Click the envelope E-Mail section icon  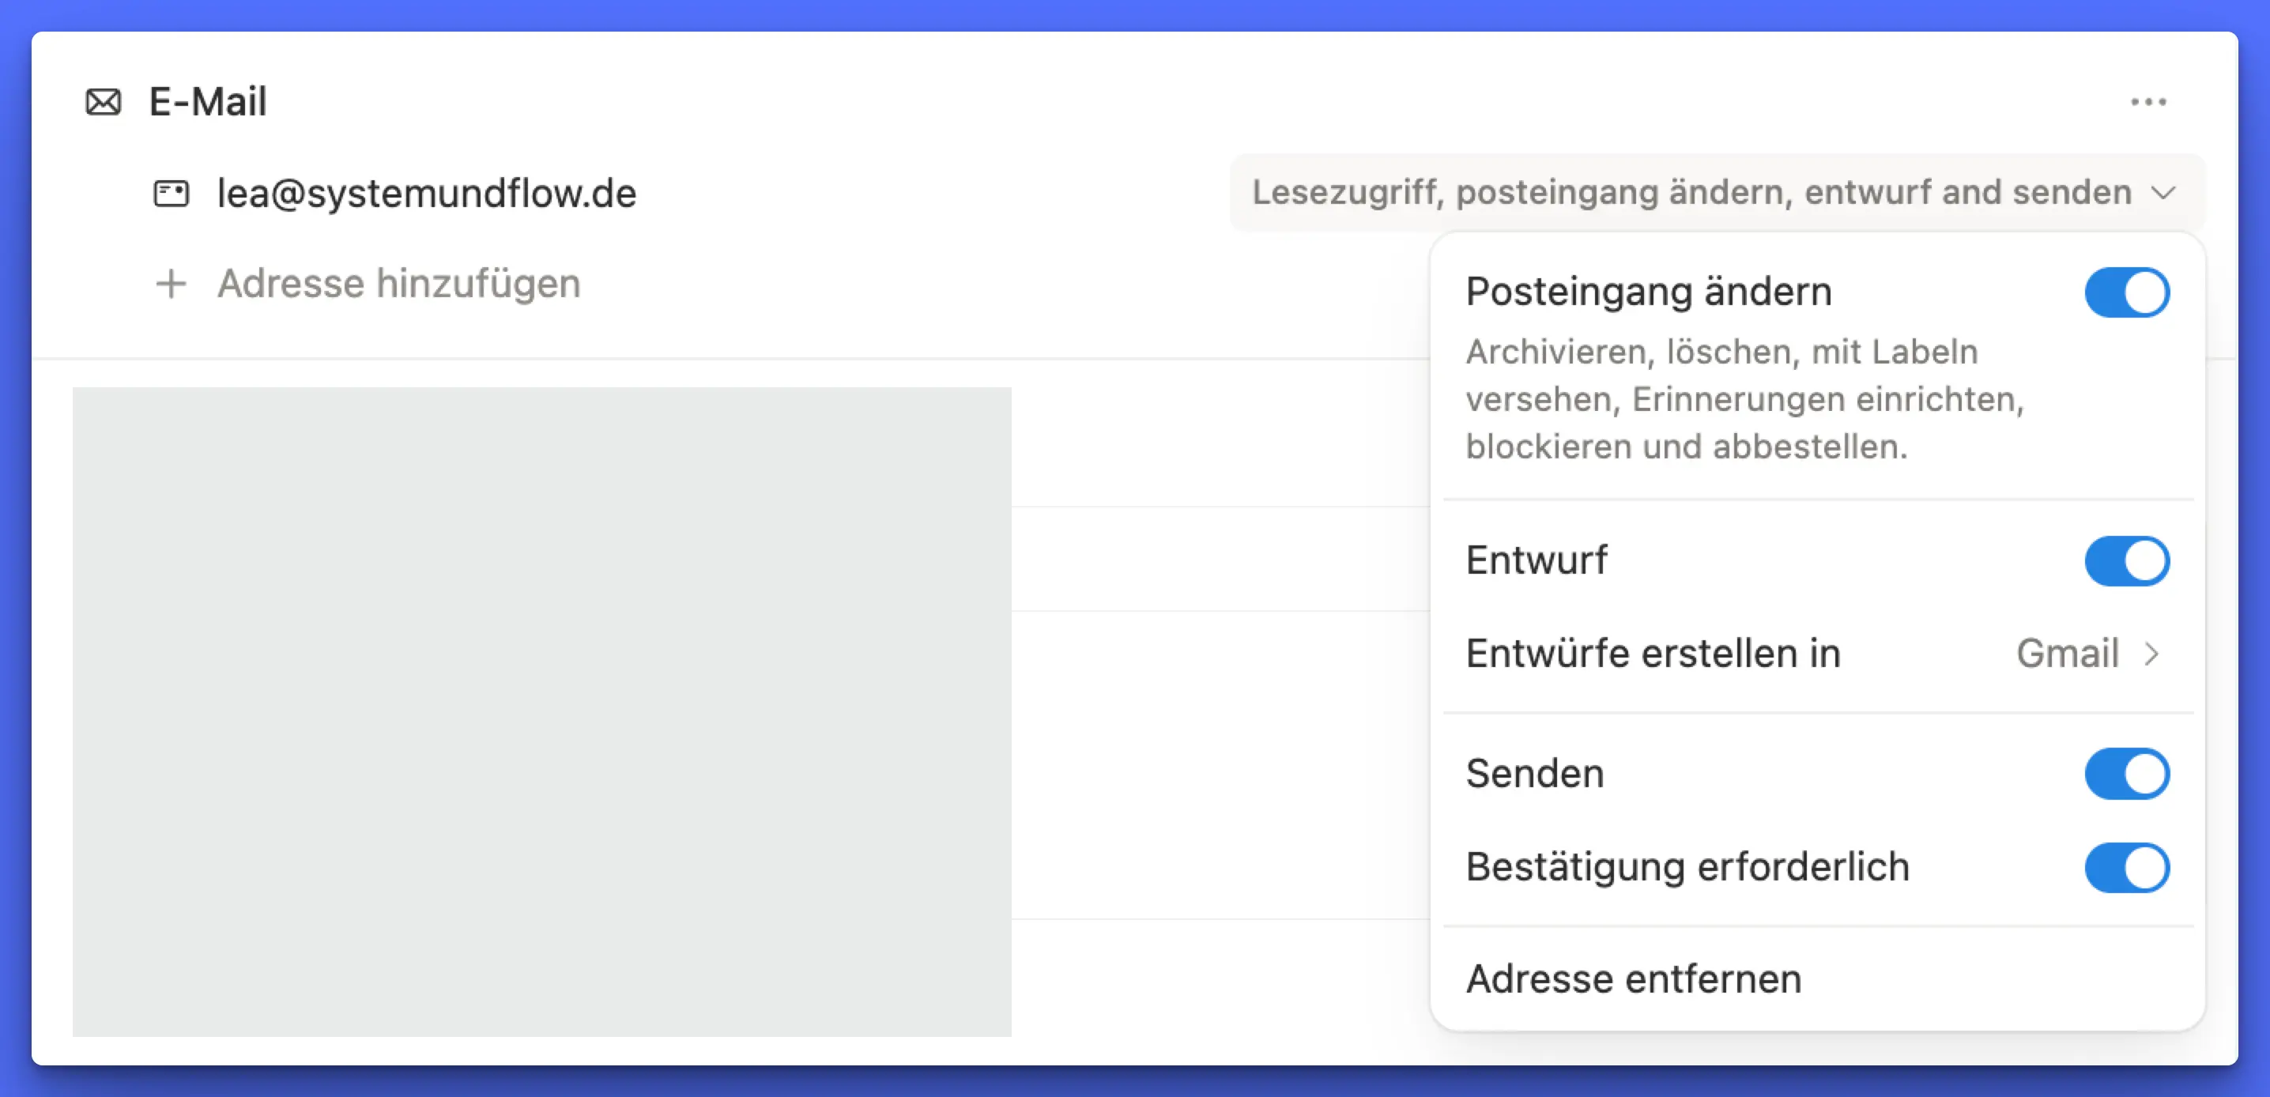click(103, 102)
